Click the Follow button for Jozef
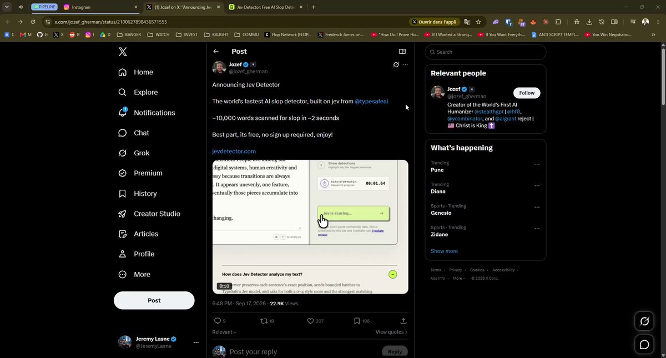 click(527, 93)
